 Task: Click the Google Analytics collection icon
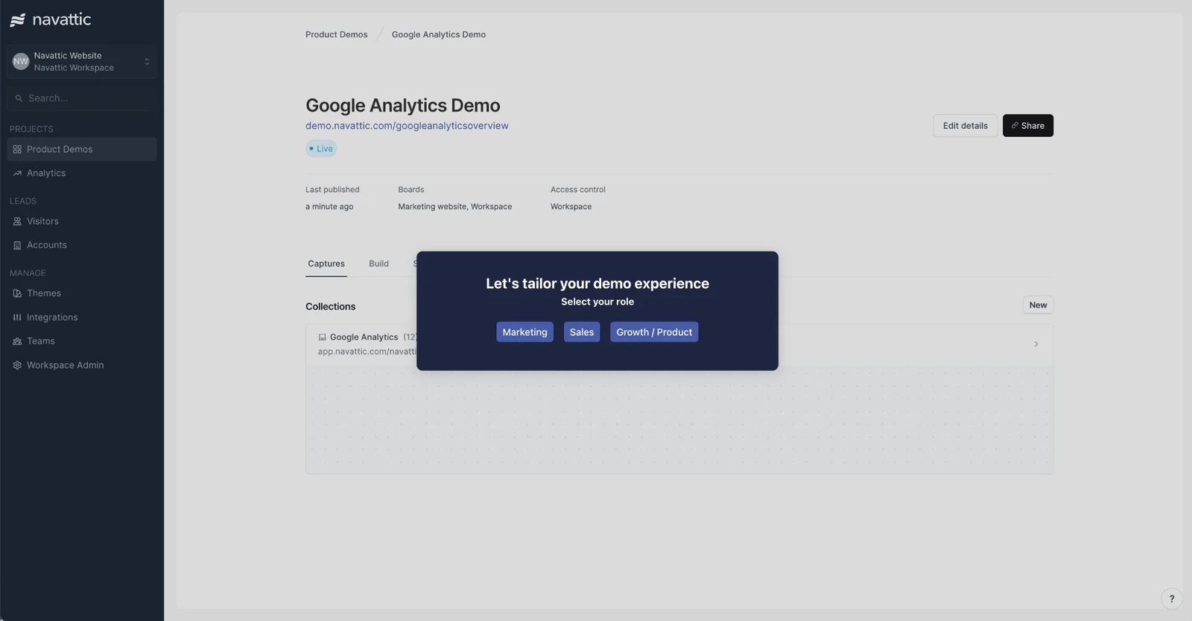[x=322, y=337]
